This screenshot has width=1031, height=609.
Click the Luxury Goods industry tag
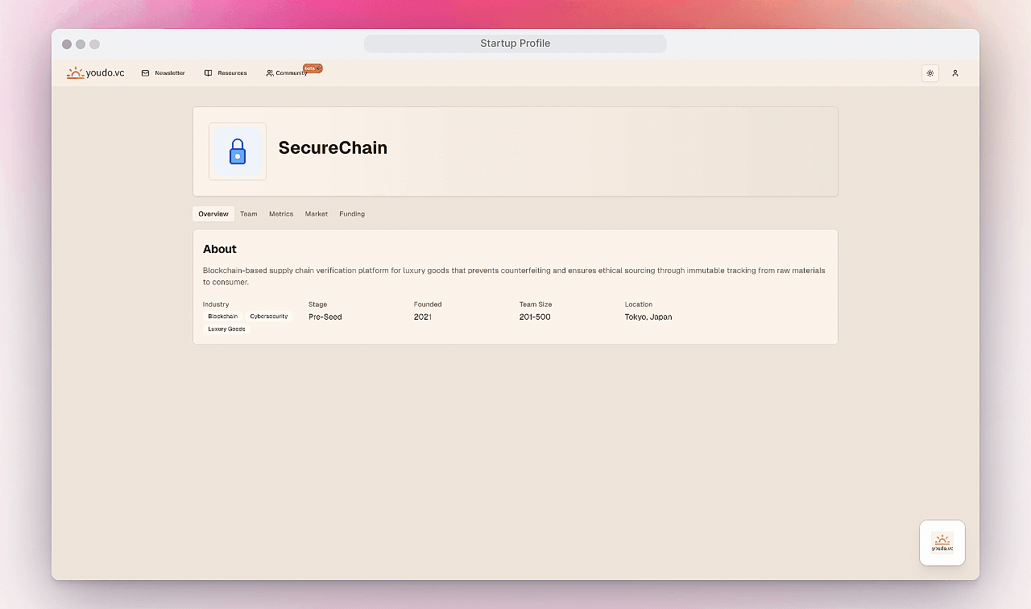tap(226, 329)
